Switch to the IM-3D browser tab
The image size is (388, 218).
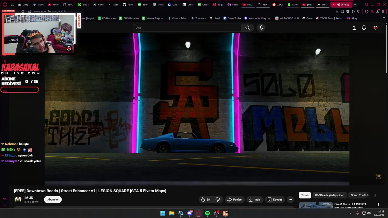click(323, 5)
